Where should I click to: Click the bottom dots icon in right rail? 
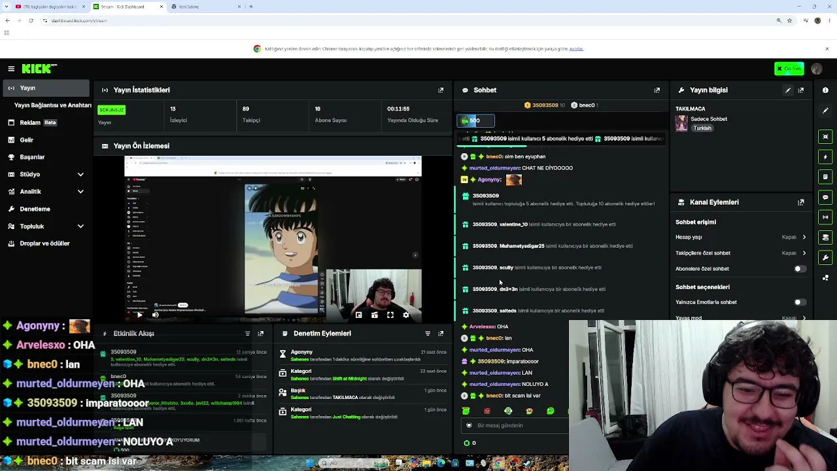[825, 278]
